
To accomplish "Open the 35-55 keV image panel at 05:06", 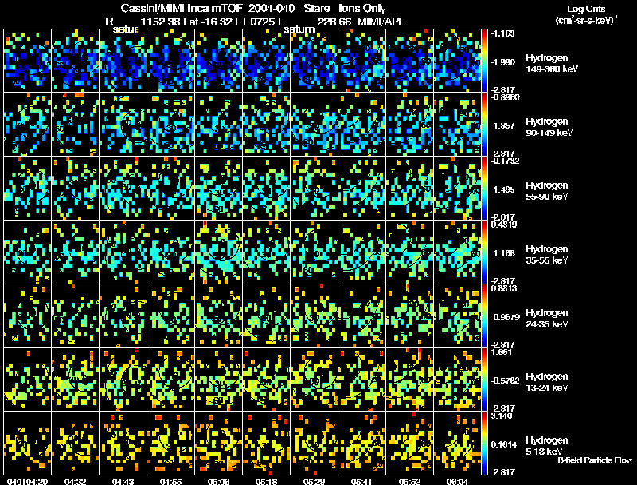I will tap(218, 252).
